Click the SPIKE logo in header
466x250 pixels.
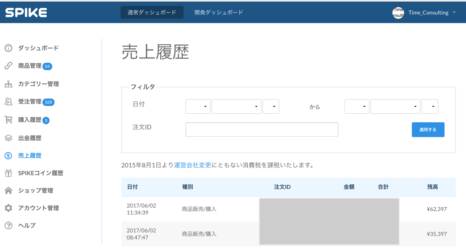[x=26, y=12]
